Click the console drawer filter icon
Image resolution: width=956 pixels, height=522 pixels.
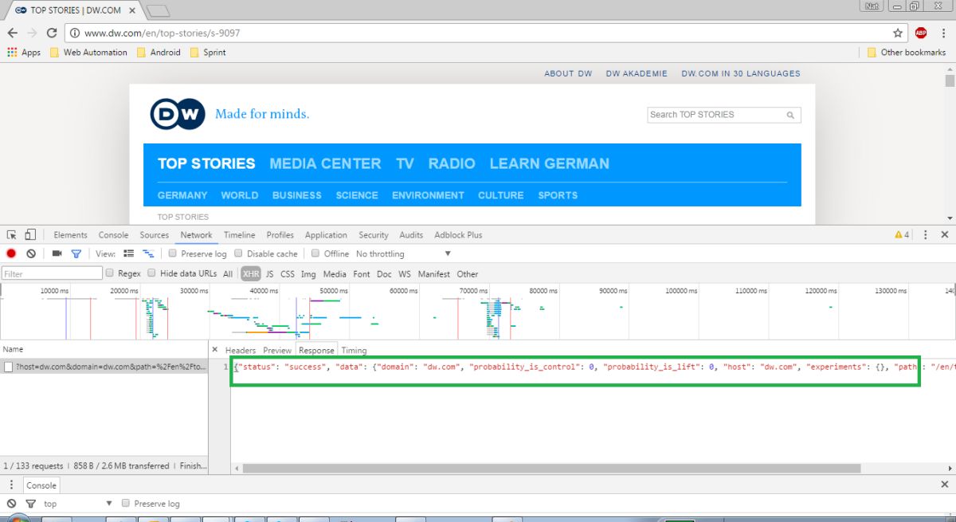pos(30,504)
